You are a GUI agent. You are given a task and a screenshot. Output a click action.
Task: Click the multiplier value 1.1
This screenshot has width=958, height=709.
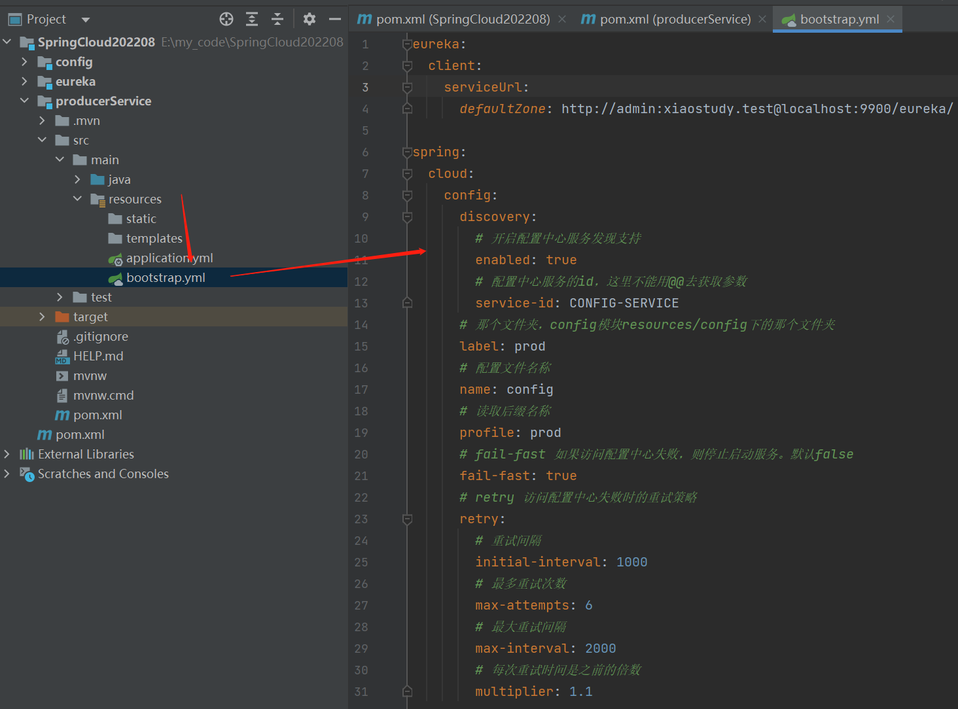tap(581, 691)
